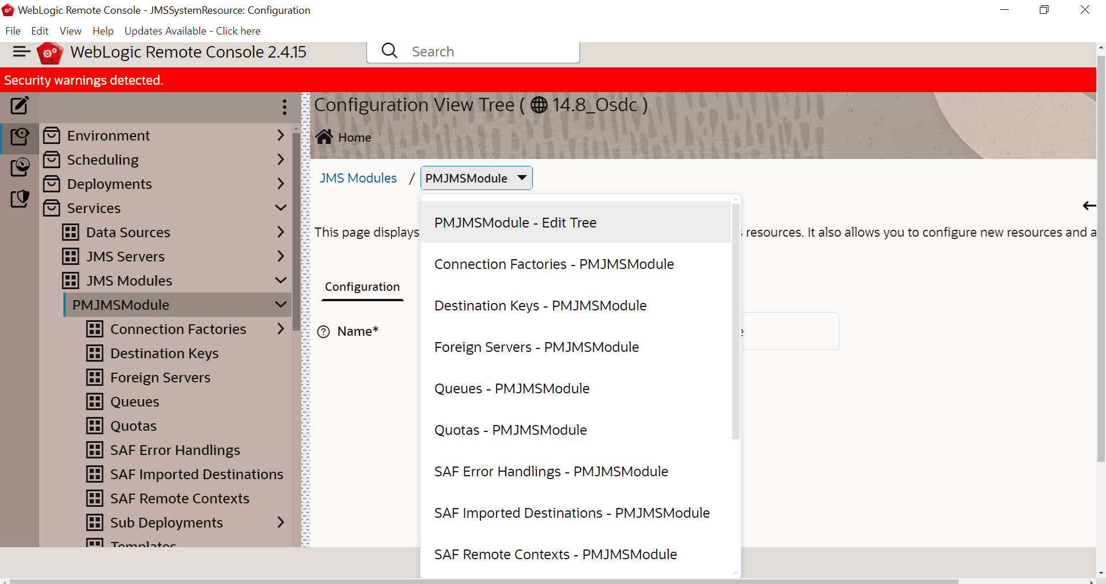Click the search magnifier icon
This screenshot has height=584, width=1106.
coord(389,51)
